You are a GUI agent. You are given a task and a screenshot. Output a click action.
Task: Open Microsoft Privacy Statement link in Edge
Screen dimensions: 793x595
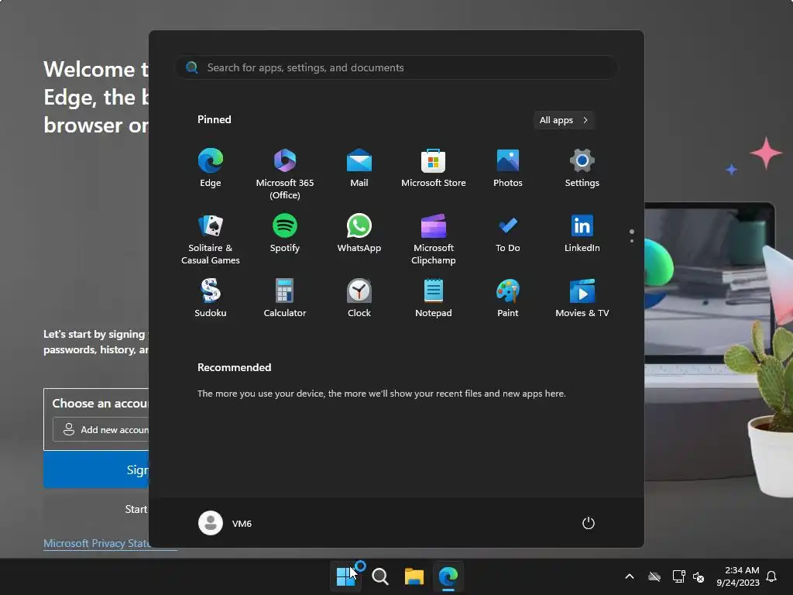pos(97,543)
